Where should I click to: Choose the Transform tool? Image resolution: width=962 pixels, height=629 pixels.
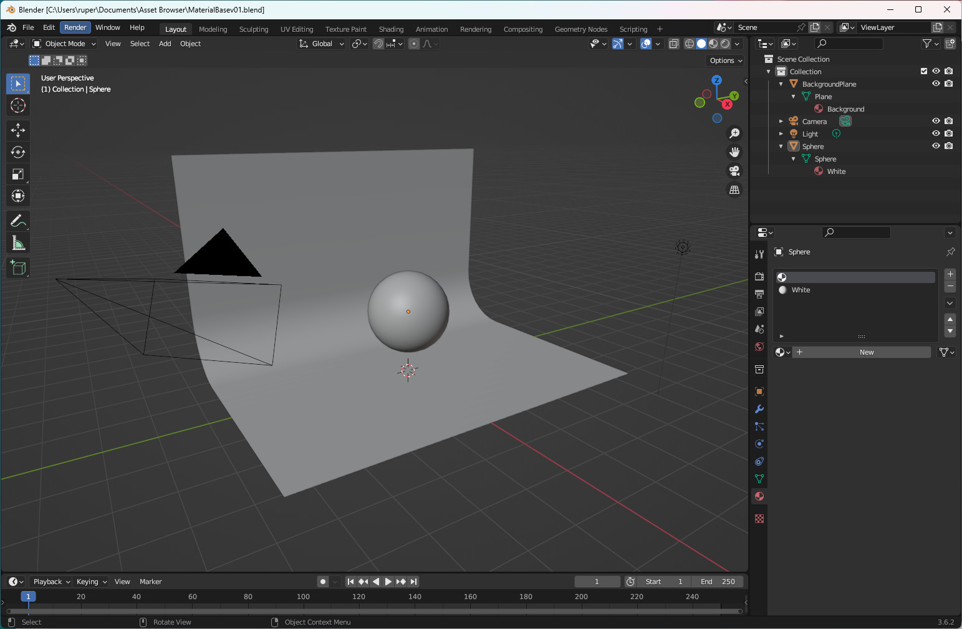(x=18, y=196)
